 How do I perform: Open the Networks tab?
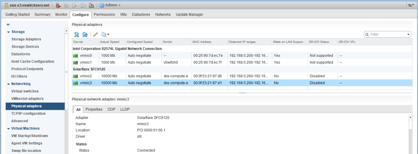tap(163, 15)
